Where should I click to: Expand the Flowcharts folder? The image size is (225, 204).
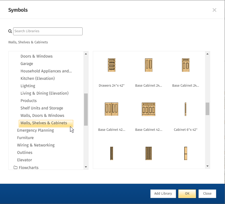(x=28, y=168)
